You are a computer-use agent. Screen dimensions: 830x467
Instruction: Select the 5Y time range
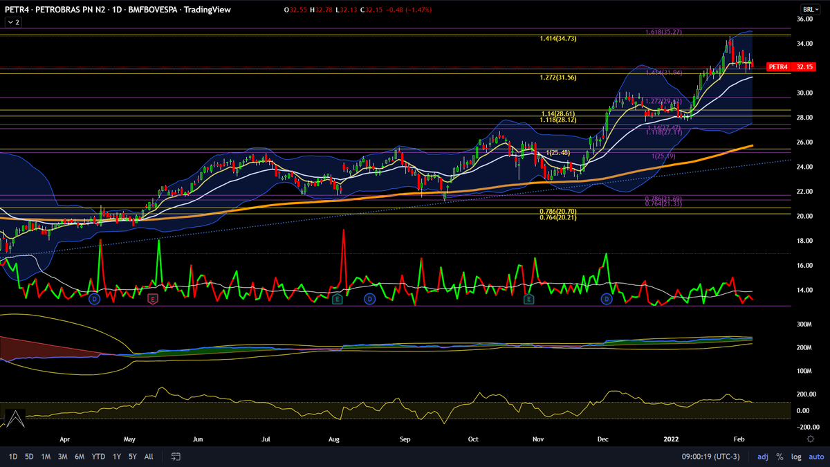coord(132,457)
